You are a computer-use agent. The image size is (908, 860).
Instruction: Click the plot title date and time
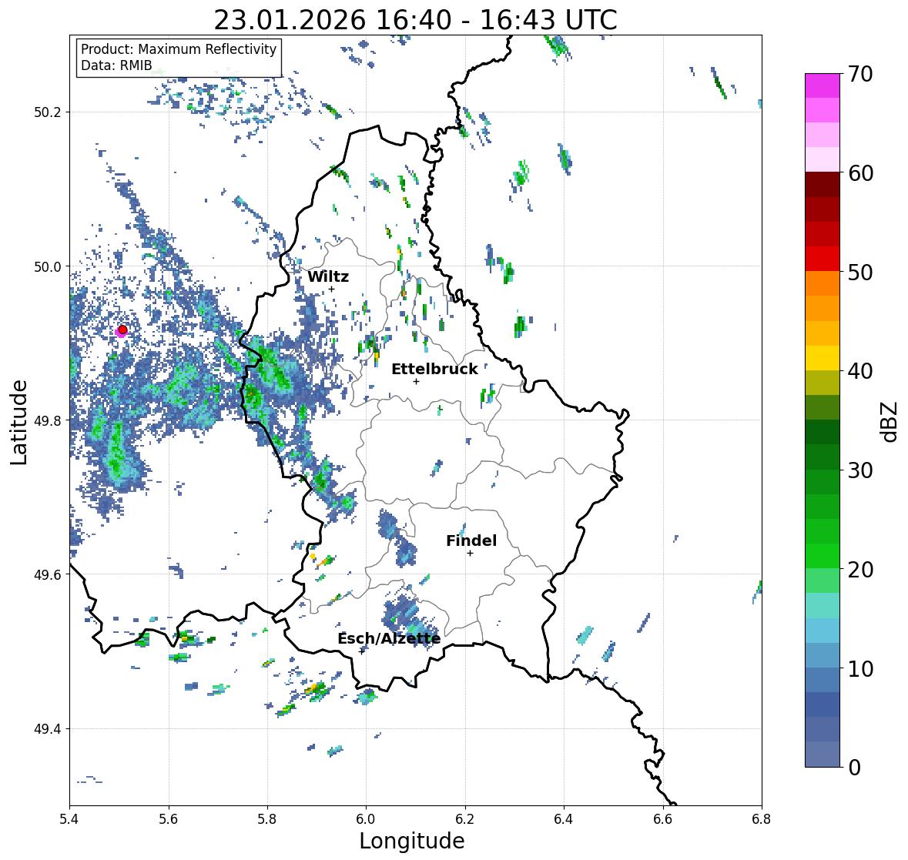point(415,20)
